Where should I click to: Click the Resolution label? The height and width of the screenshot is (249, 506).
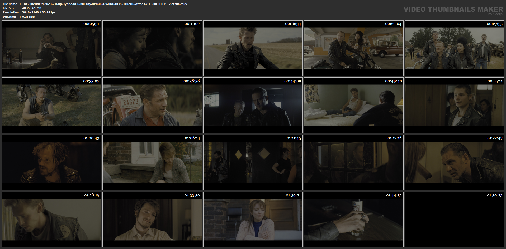coord(11,12)
